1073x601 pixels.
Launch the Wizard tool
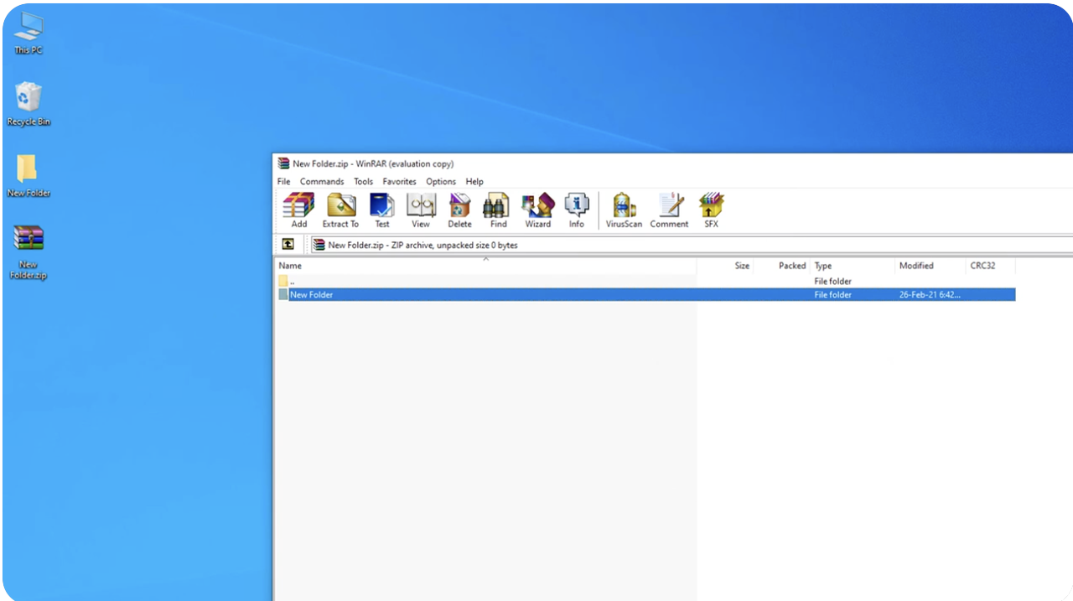[x=537, y=210]
